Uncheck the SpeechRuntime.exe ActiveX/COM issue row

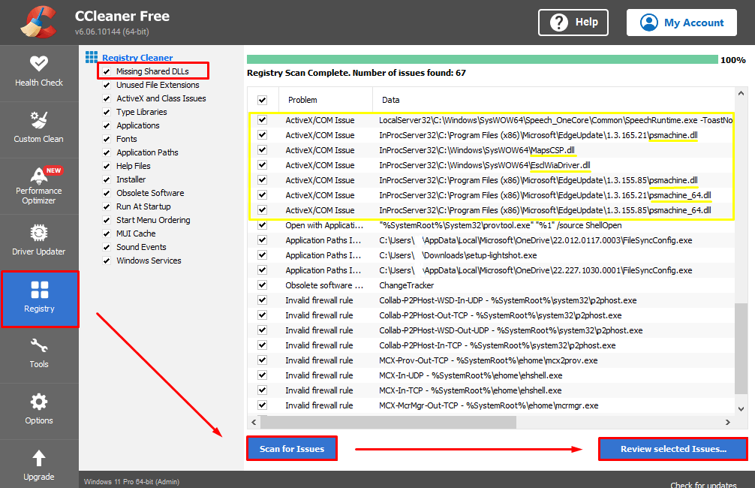pos(262,120)
